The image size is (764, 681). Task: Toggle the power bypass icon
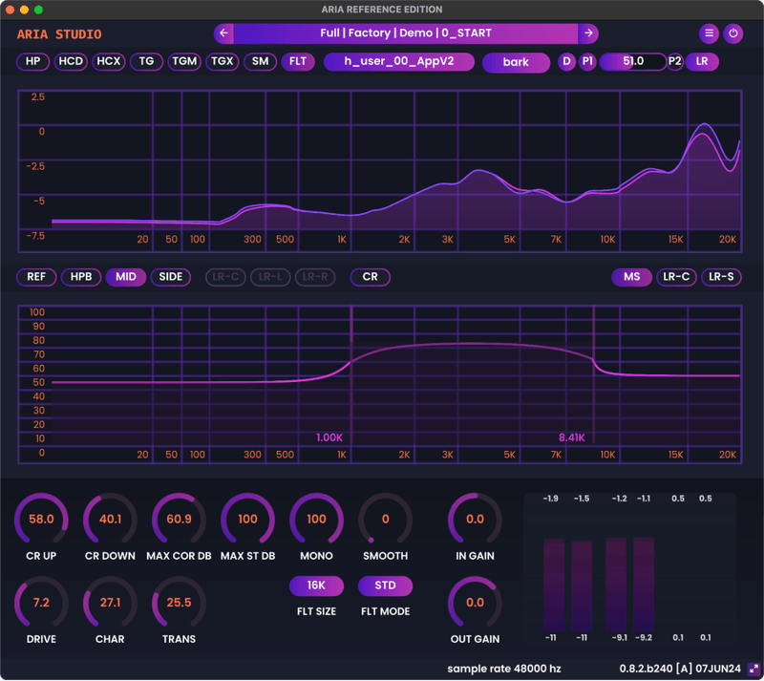(x=732, y=33)
